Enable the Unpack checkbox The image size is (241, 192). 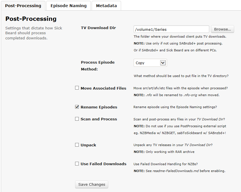click(77, 145)
